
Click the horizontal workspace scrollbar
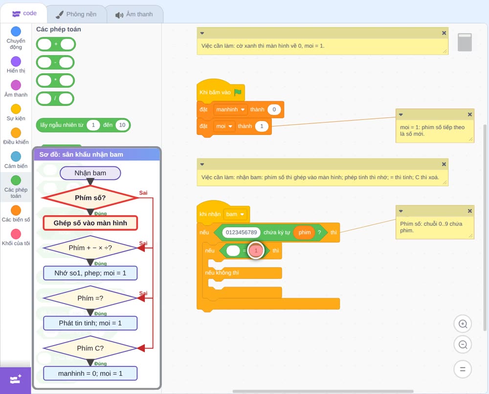pos(323,391)
